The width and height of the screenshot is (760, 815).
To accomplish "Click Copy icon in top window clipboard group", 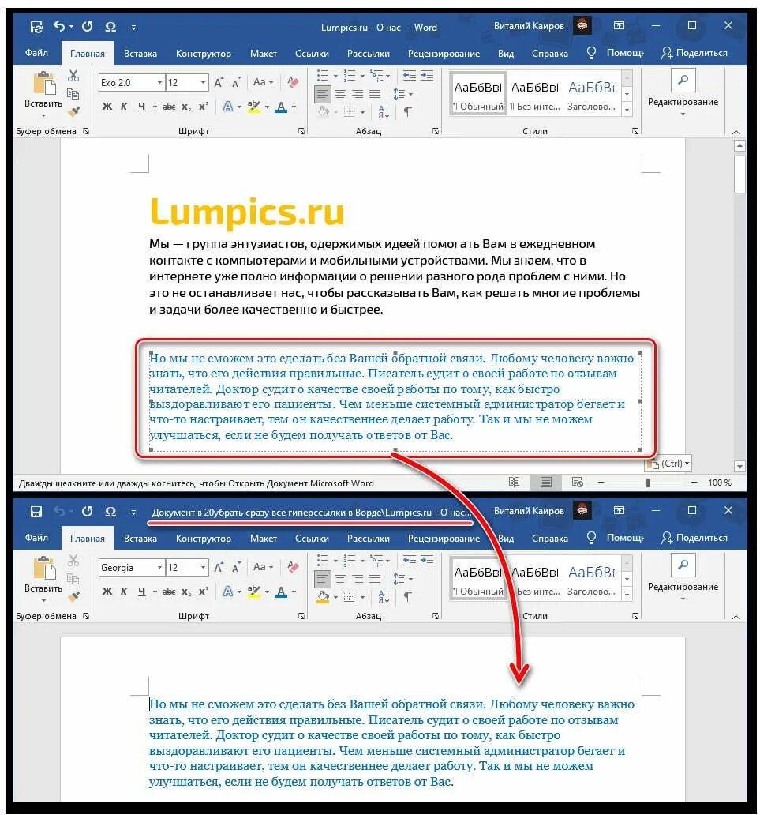I will point(73,93).
